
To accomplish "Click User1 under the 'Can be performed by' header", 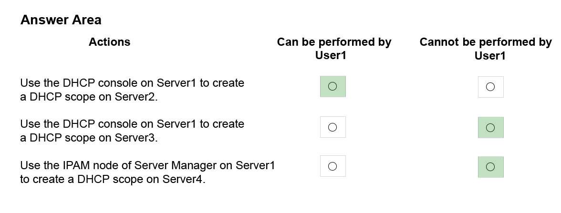I will click(331, 56).
